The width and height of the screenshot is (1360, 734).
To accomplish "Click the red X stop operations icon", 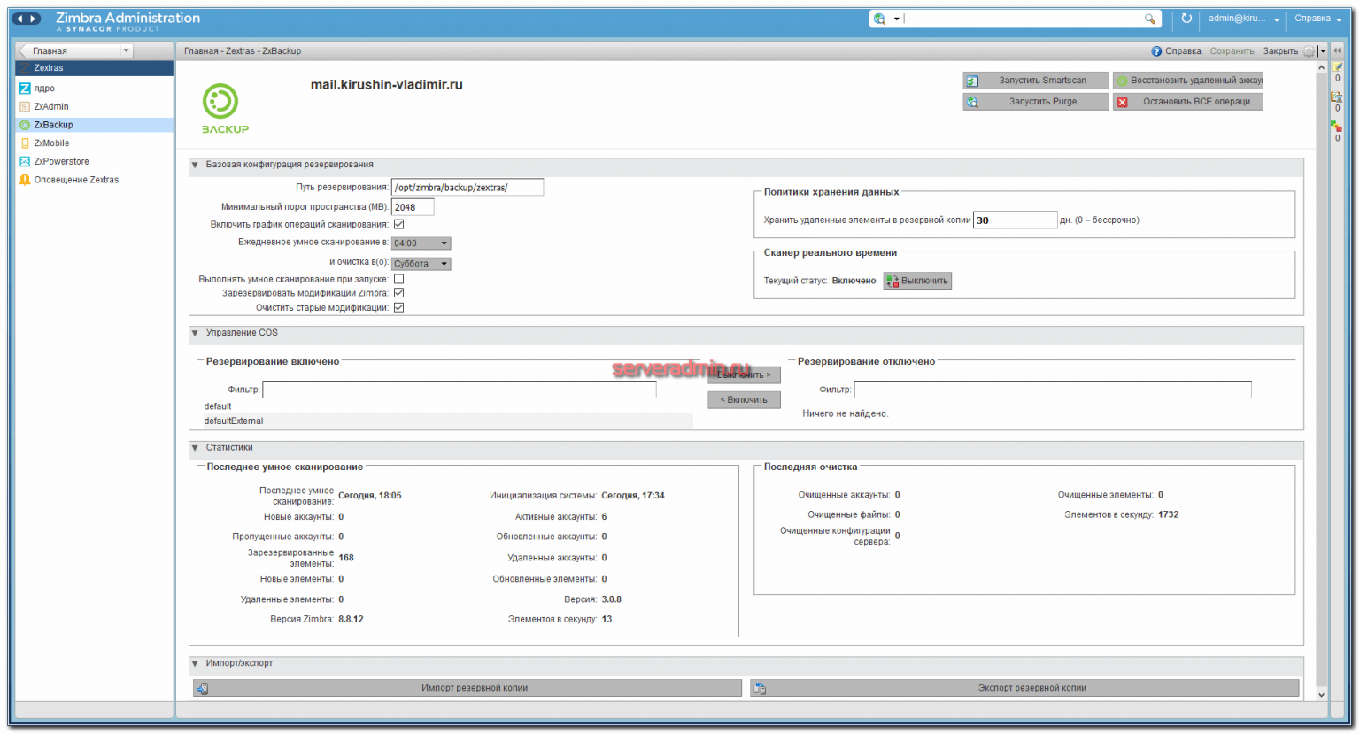I will [1122, 102].
